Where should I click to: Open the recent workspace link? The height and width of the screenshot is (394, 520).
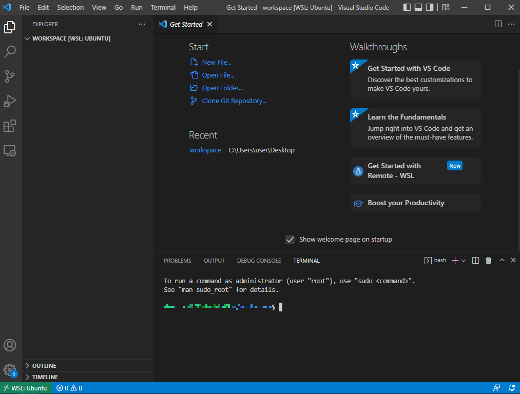(x=205, y=150)
